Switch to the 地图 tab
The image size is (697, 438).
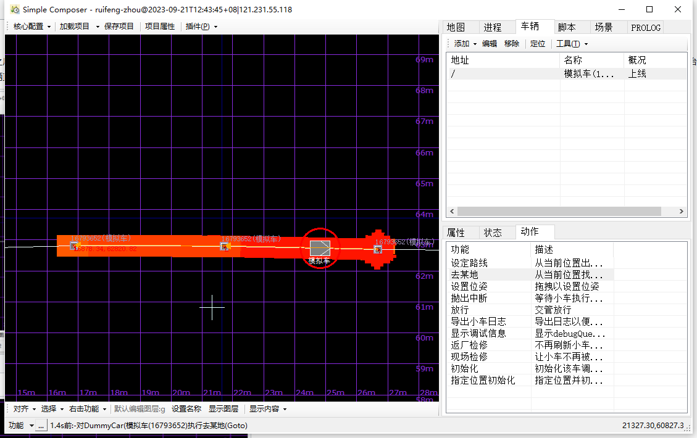(456, 27)
